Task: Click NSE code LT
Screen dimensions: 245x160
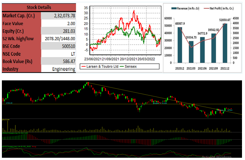Action: pyautogui.click(x=73, y=54)
